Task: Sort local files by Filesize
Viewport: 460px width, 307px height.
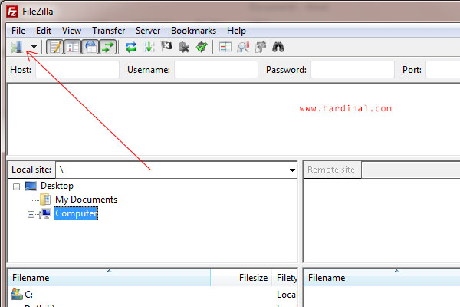Action: coord(242,277)
